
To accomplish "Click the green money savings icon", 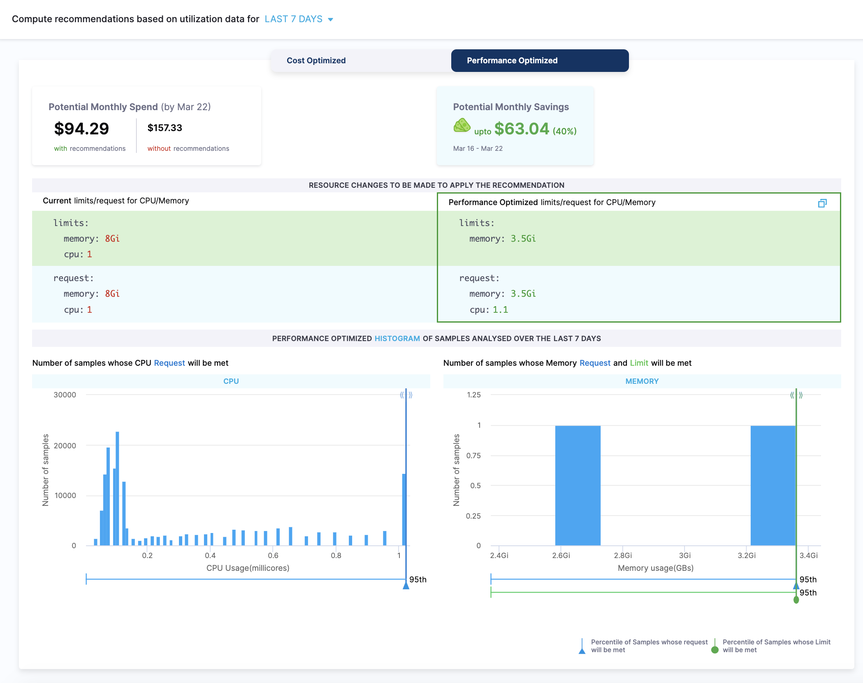I will coord(462,126).
